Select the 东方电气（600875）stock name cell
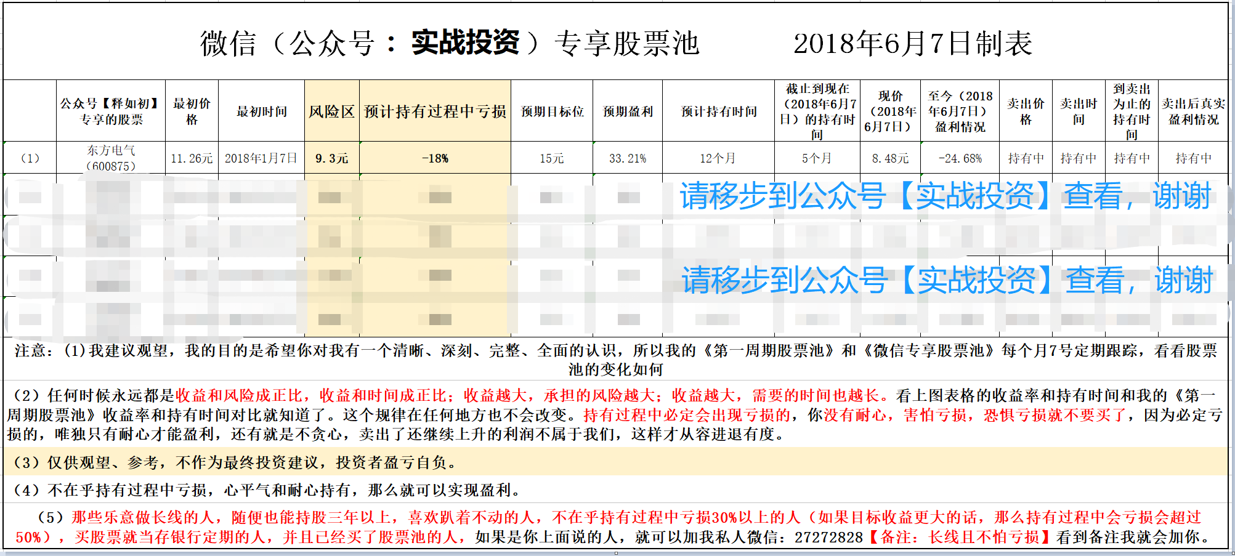Image resolution: width=1235 pixels, height=556 pixels. click(x=110, y=159)
